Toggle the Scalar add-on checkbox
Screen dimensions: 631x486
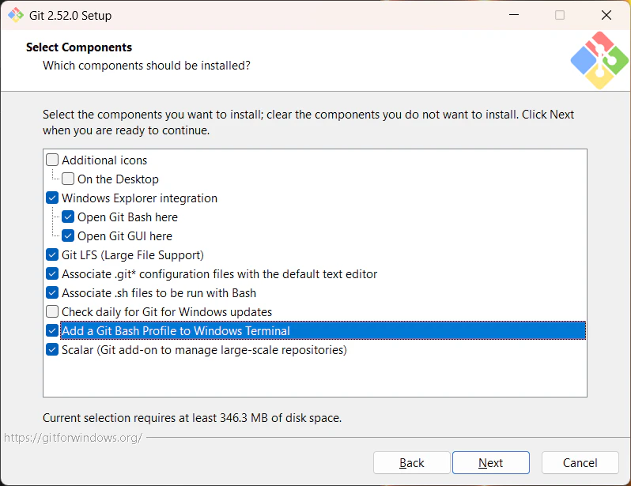[x=52, y=349]
